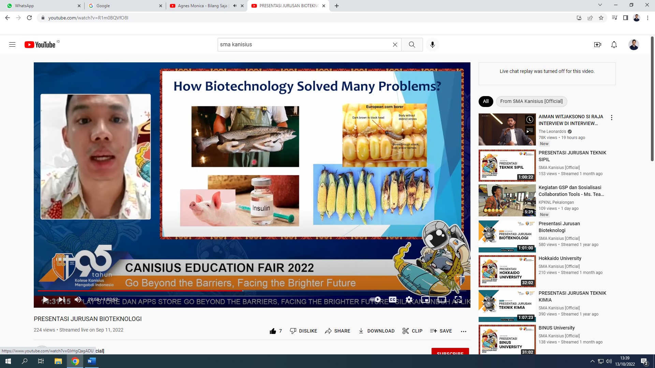
Task: Open Kegiatan GSP dan Sosialisasi video
Action: (571, 191)
